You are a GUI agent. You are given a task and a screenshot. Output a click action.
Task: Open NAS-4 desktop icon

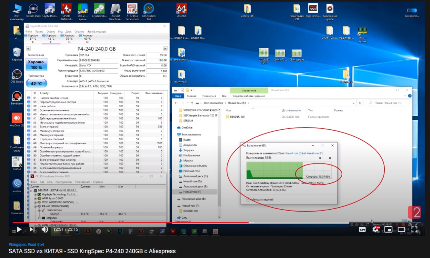point(17,164)
